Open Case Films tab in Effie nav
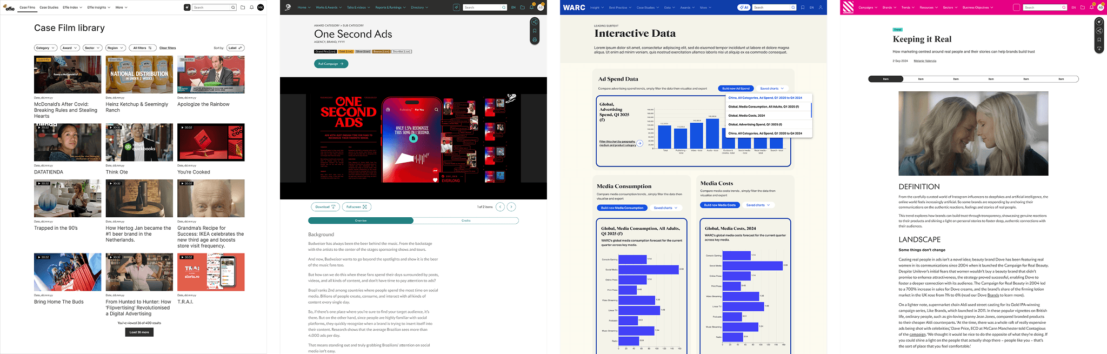 click(x=28, y=8)
